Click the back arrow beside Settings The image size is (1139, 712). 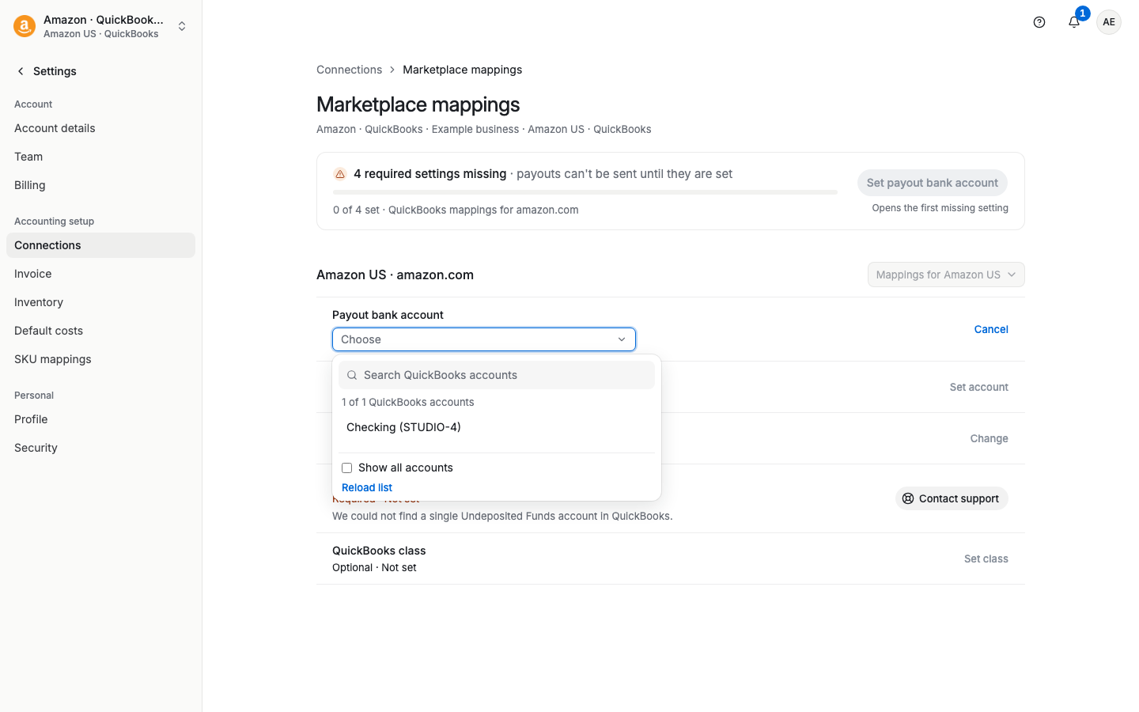[x=21, y=71]
